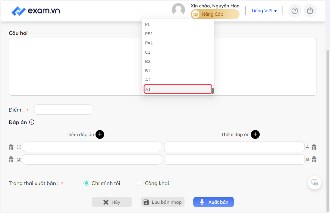Choose A2 from the dropdown list
Image resolution: width=330 pixels, height=213 pixels.
[x=178, y=80]
